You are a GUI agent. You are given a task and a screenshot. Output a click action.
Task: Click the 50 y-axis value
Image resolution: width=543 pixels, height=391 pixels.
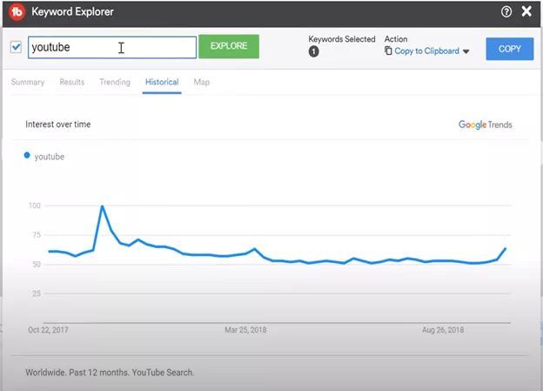[x=37, y=265]
